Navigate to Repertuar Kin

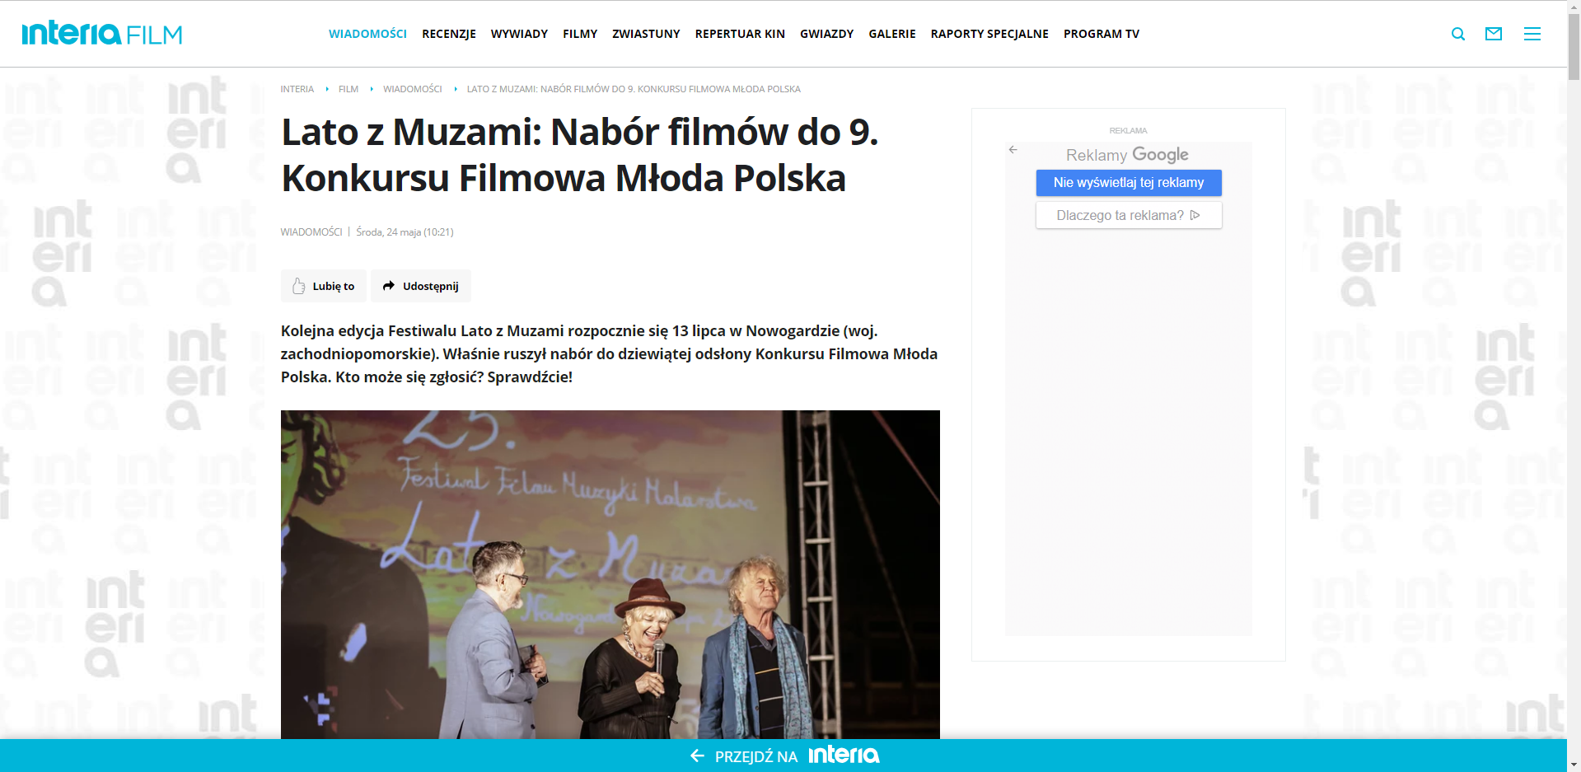[739, 34]
